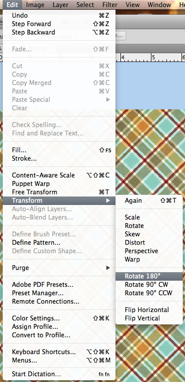Open Color Settings dialog

[59, 318]
